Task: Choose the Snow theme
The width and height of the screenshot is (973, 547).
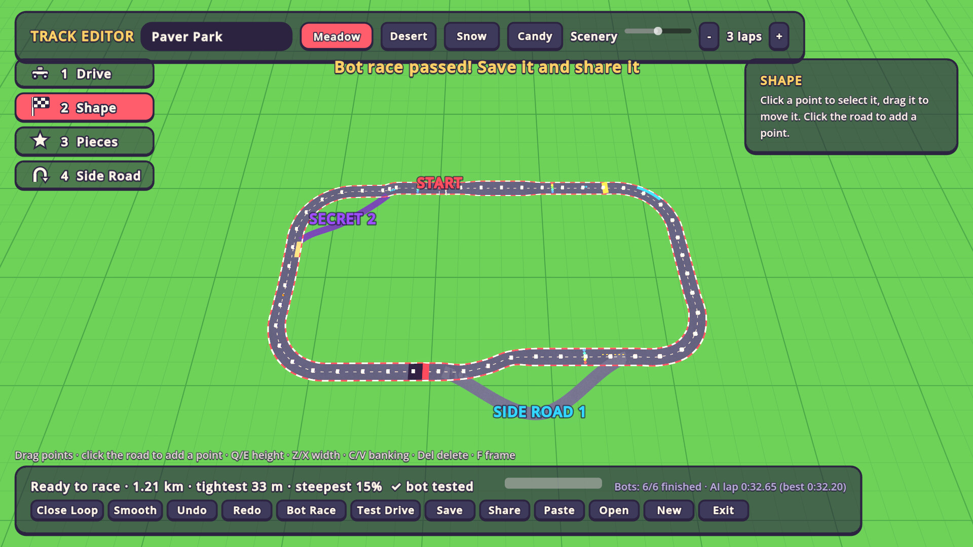Action: coord(471,36)
